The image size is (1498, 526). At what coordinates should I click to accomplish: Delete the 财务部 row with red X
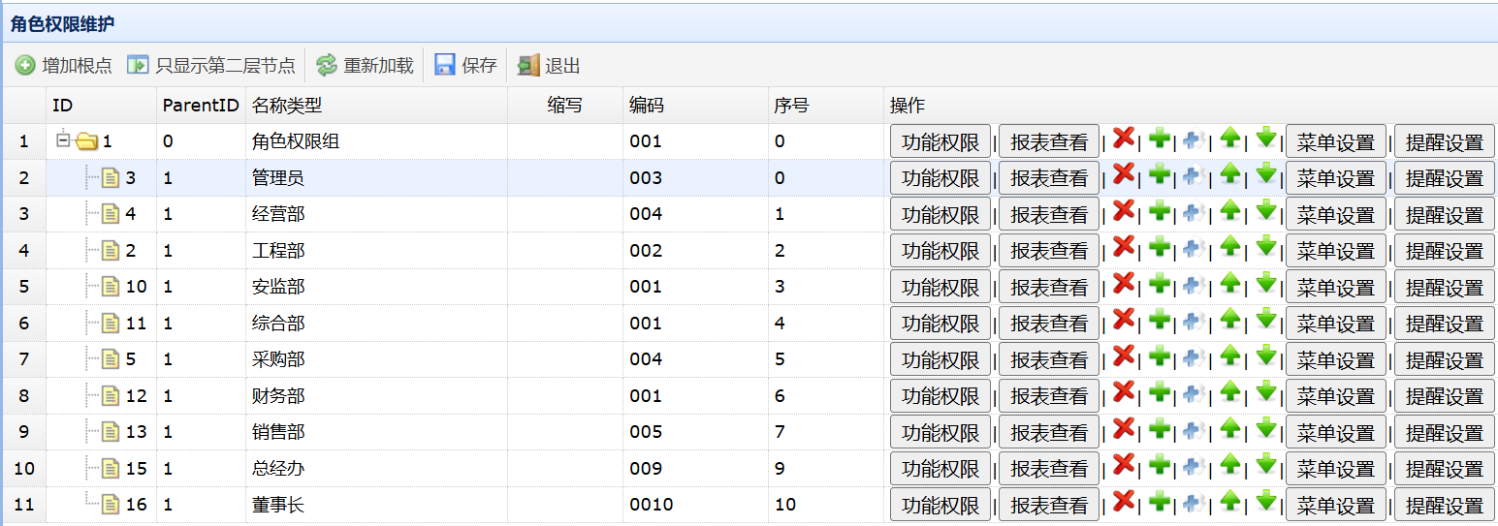(1124, 392)
